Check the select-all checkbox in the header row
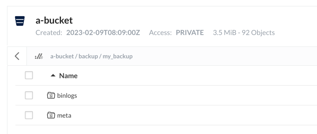The height and width of the screenshot is (134, 317). [x=29, y=75]
